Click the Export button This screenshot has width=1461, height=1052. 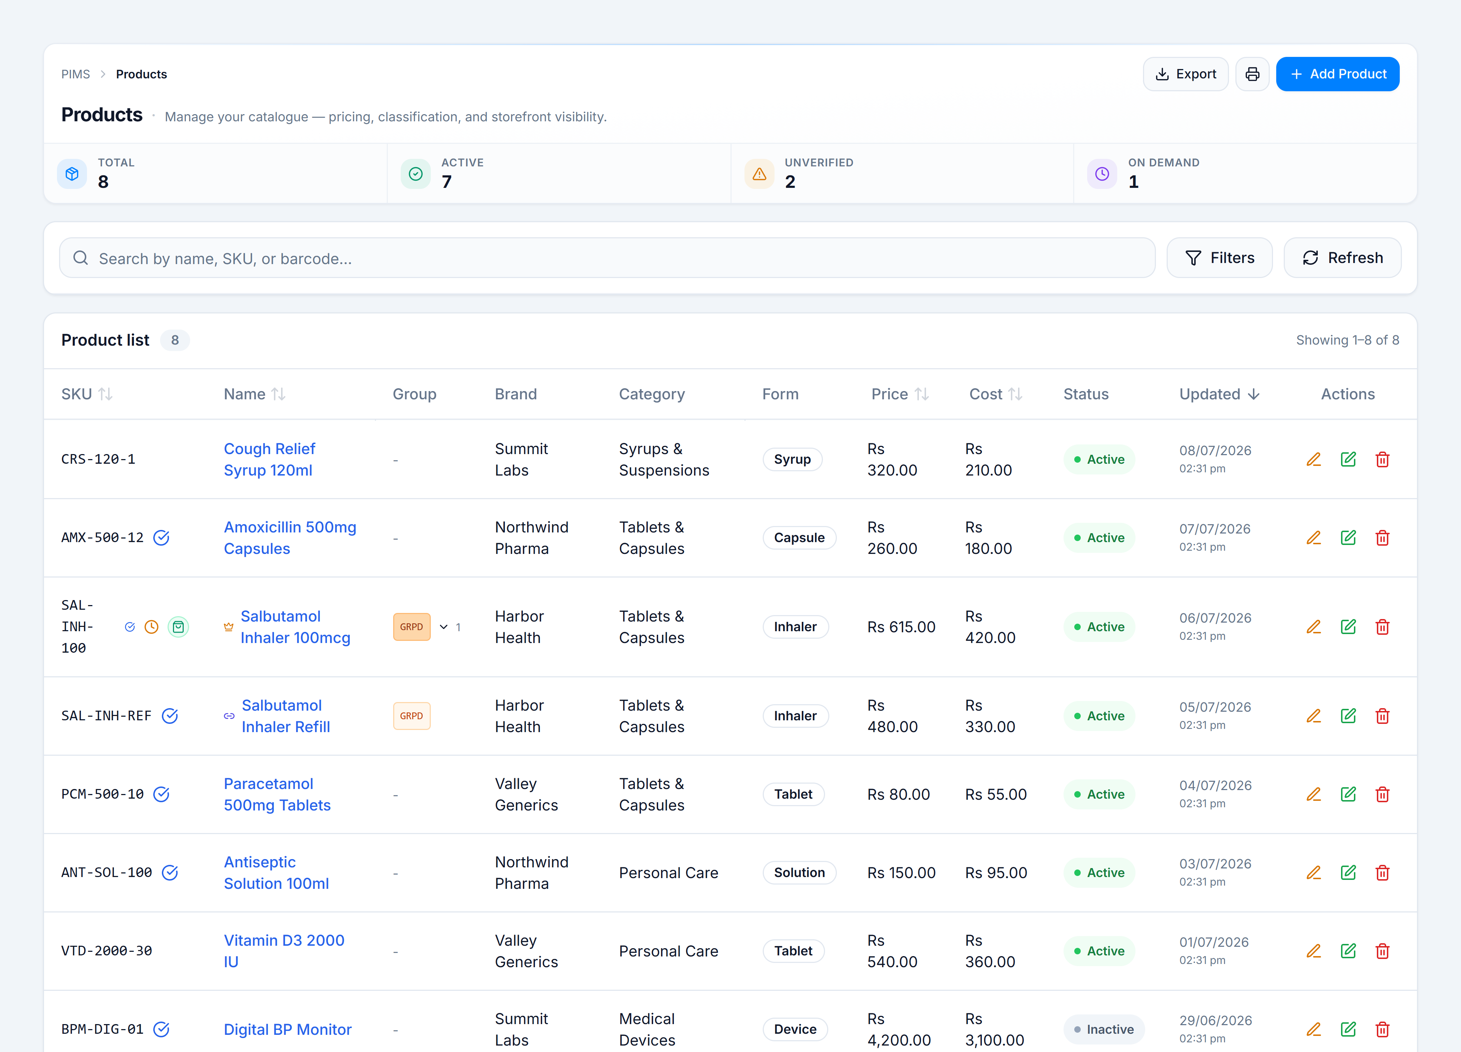(1185, 74)
